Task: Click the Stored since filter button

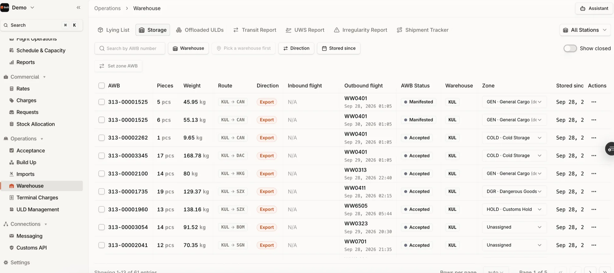Action: (339, 48)
